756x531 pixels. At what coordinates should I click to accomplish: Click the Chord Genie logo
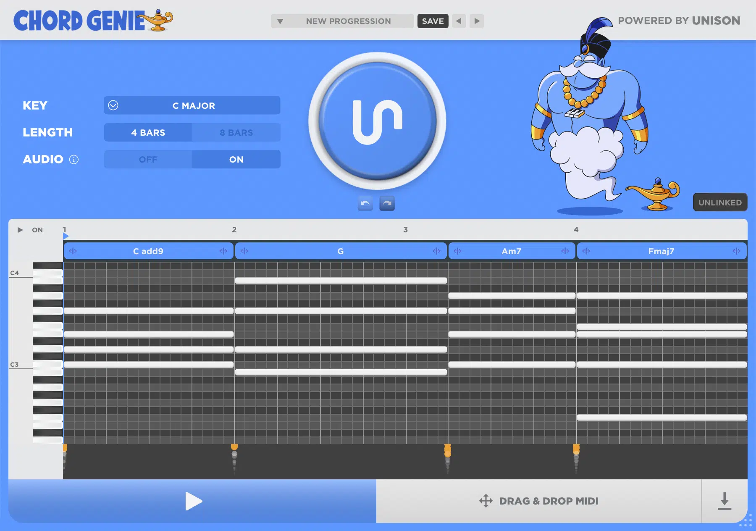coord(93,20)
